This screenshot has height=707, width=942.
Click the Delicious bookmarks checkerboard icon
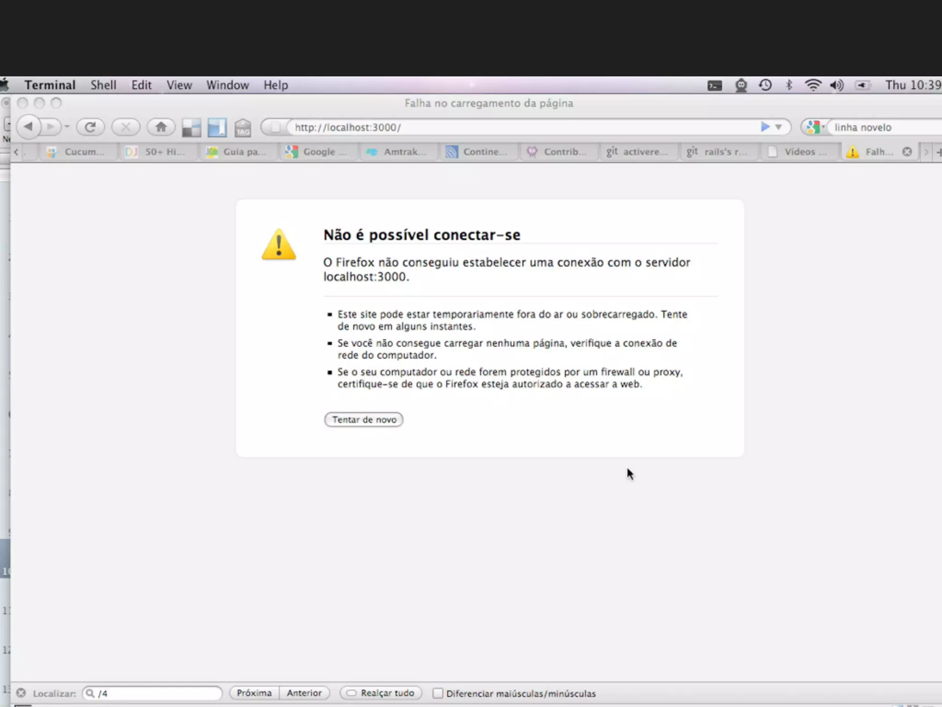coord(191,127)
